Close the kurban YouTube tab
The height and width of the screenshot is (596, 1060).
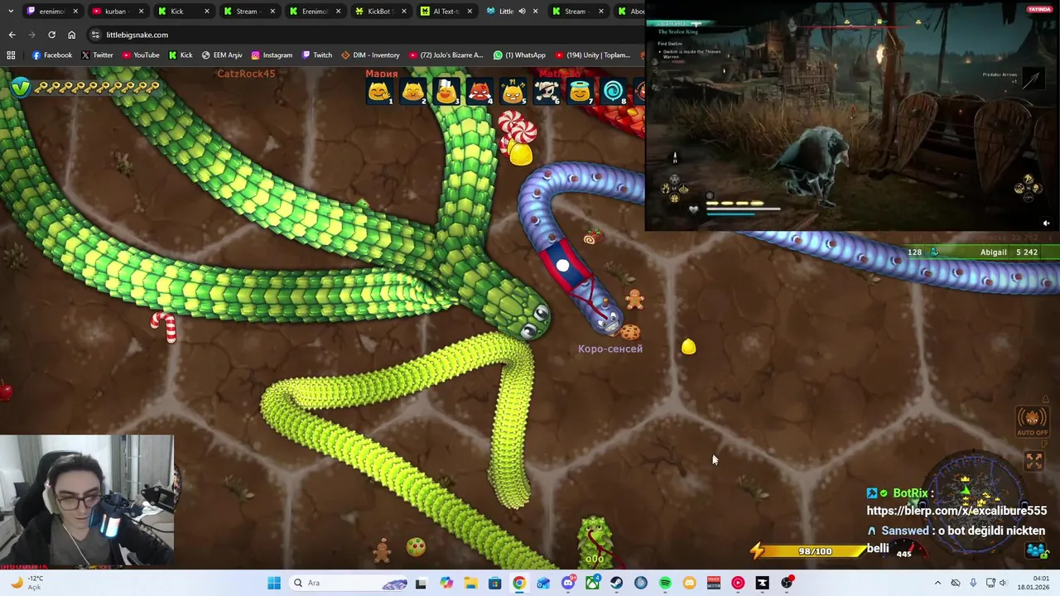(x=141, y=11)
